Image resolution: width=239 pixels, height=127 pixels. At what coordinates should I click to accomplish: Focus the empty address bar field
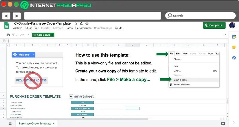pyautogui.click(x=93, y=16)
